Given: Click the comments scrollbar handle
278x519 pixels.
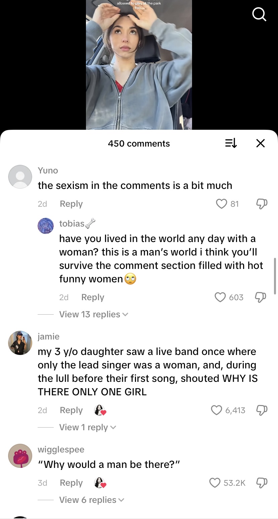Looking at the screenshot, I should click(276, 276).
